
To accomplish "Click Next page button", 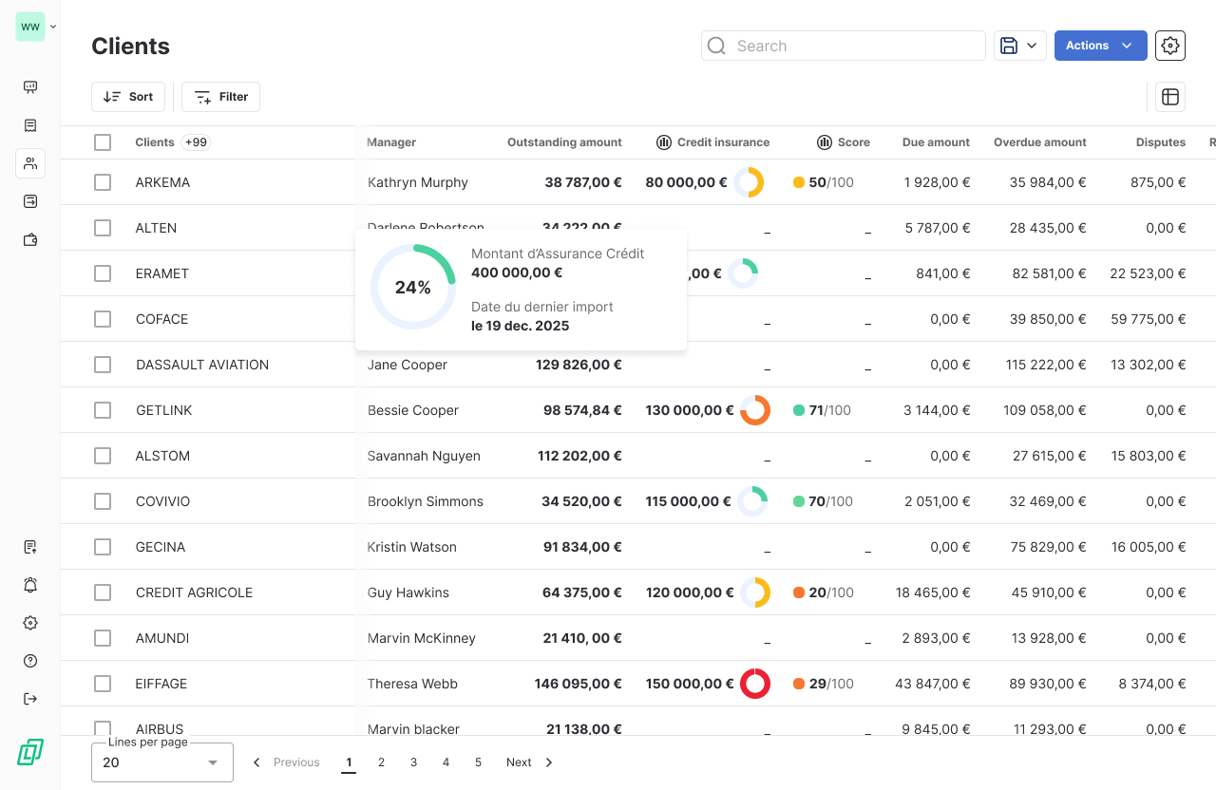I will (530, 762).
